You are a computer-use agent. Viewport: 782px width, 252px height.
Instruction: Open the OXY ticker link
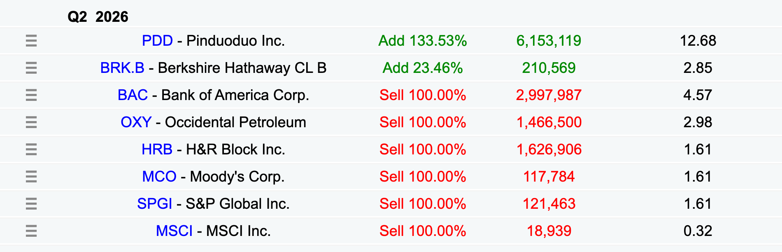tap(136, 122)
